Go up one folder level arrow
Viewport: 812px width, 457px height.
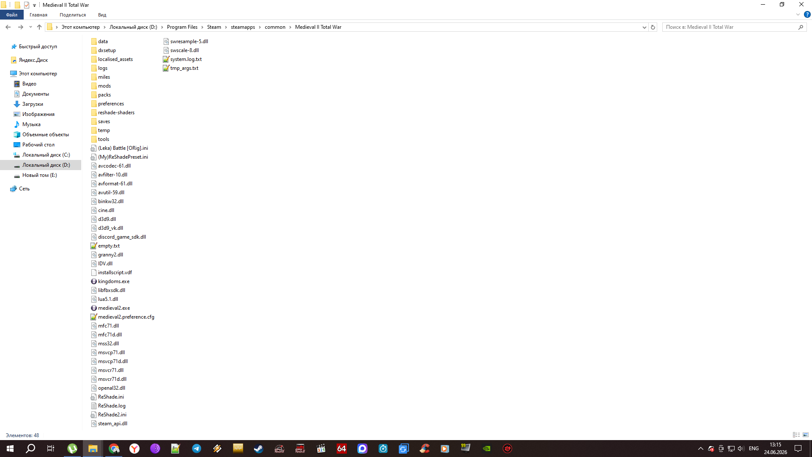tap(39, 27)
